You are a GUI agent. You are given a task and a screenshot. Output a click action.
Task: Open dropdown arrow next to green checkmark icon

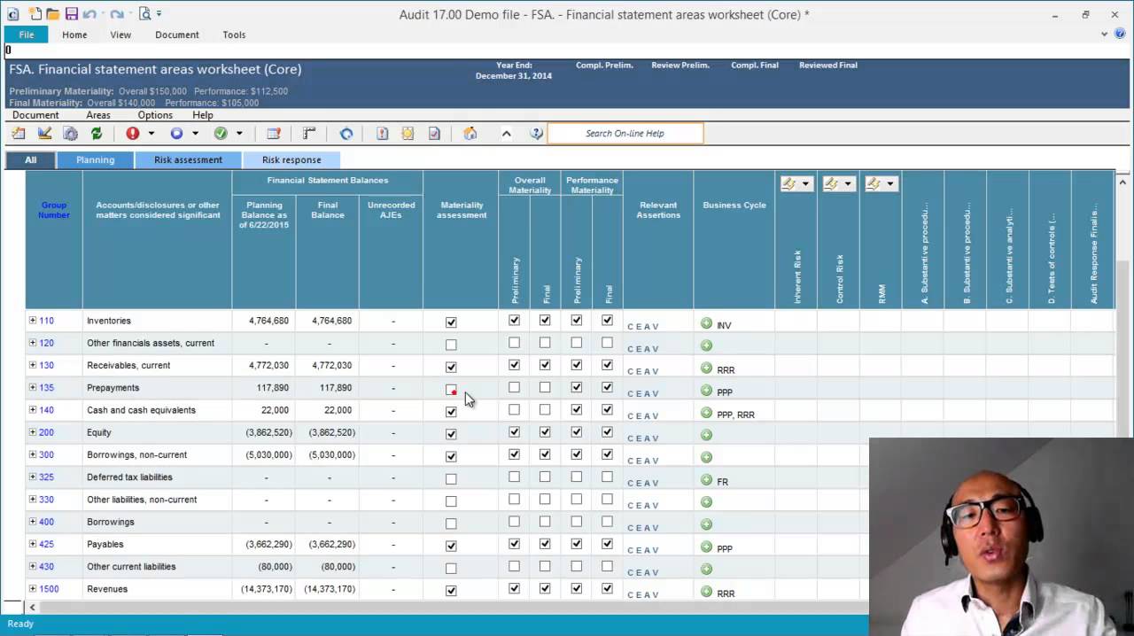tap(239, 134)
